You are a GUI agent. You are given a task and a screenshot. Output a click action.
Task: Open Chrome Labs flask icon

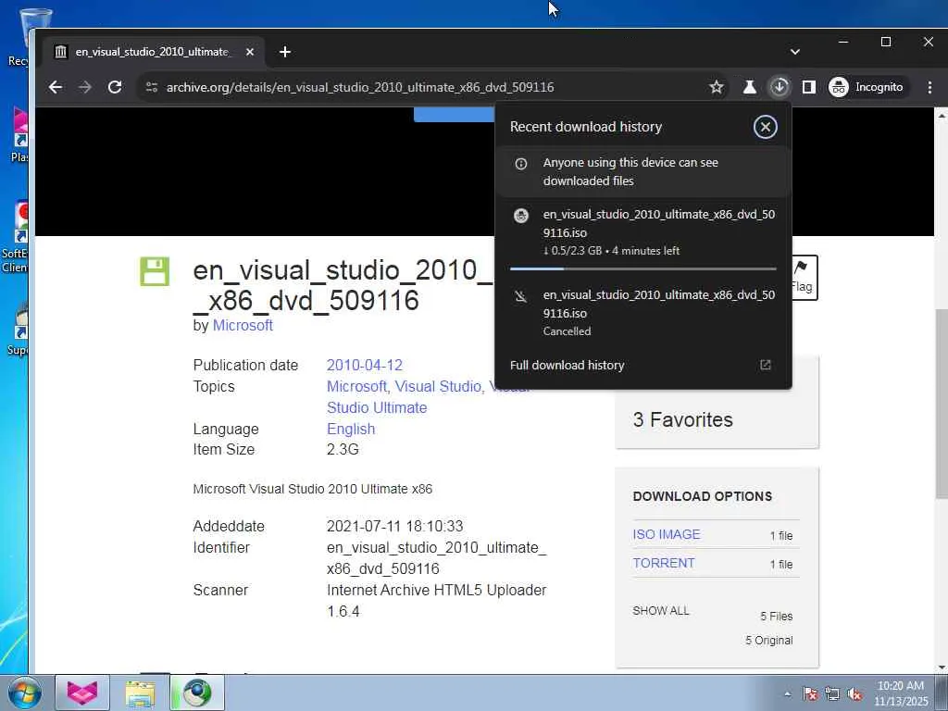pos(750,87)
